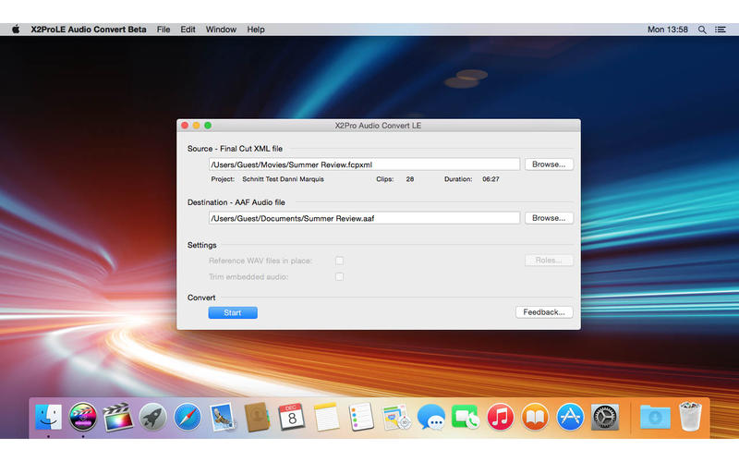
Task: Browse for destination AAF file
Action: pyautogui.click(x=549, y=218)
